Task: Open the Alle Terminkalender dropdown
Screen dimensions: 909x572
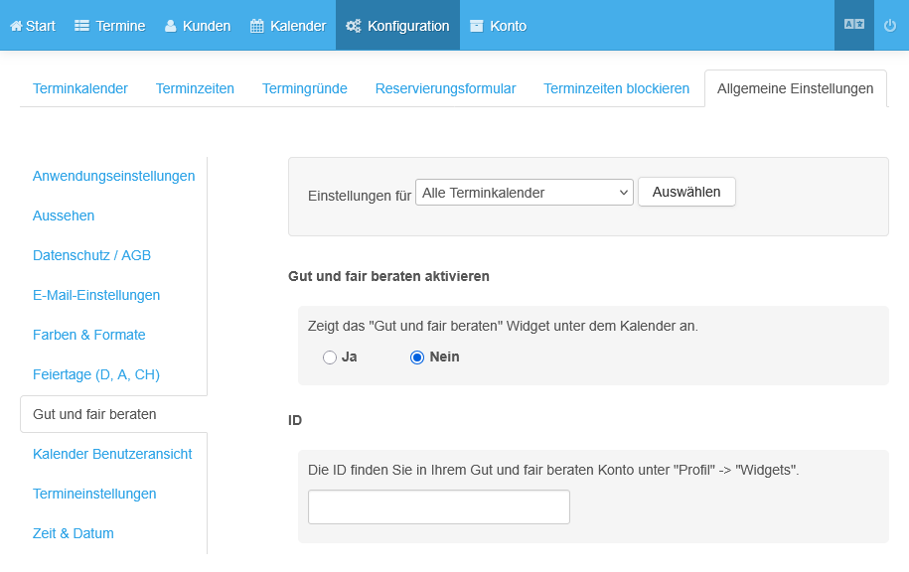Action: click(524, 193)
